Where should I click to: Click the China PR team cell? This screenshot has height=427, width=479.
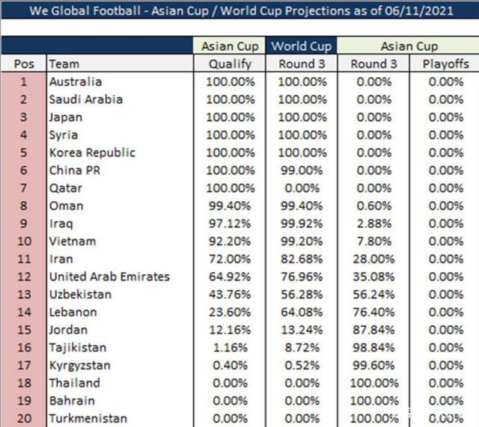(x=75, y=171)
